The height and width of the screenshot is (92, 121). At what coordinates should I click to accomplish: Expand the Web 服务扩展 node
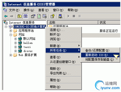pos(11,55)
